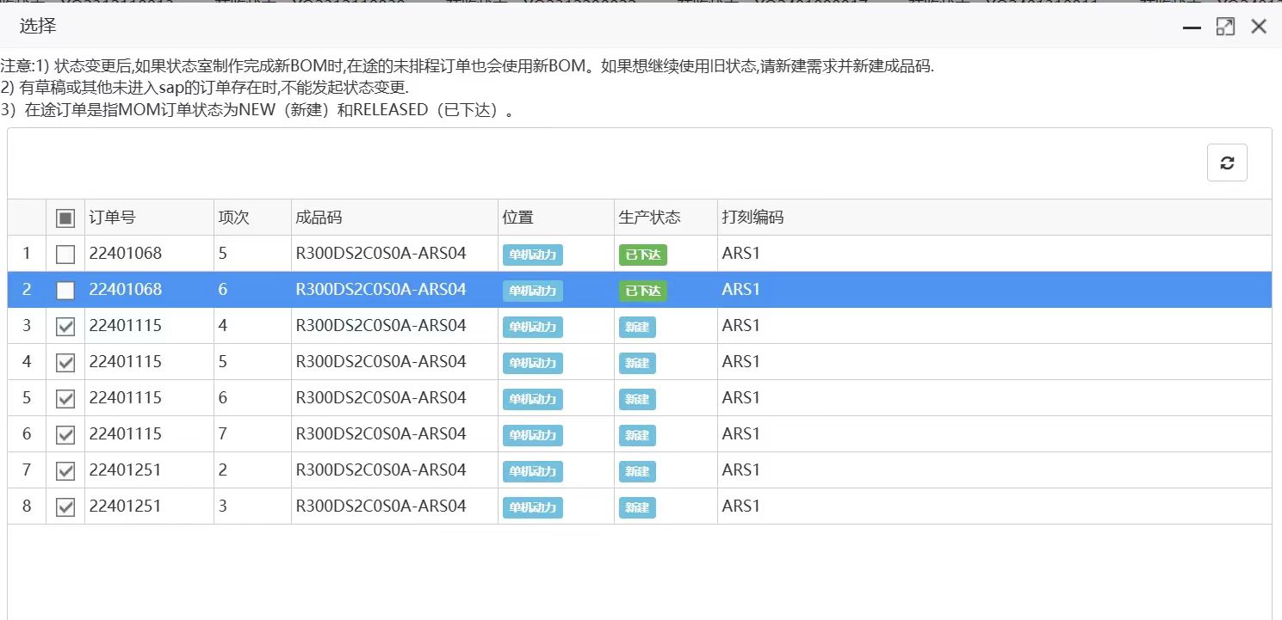Click the 新建 status tag in row 5
This screenshot has height=620, width=1282.
tap(637, 399)
